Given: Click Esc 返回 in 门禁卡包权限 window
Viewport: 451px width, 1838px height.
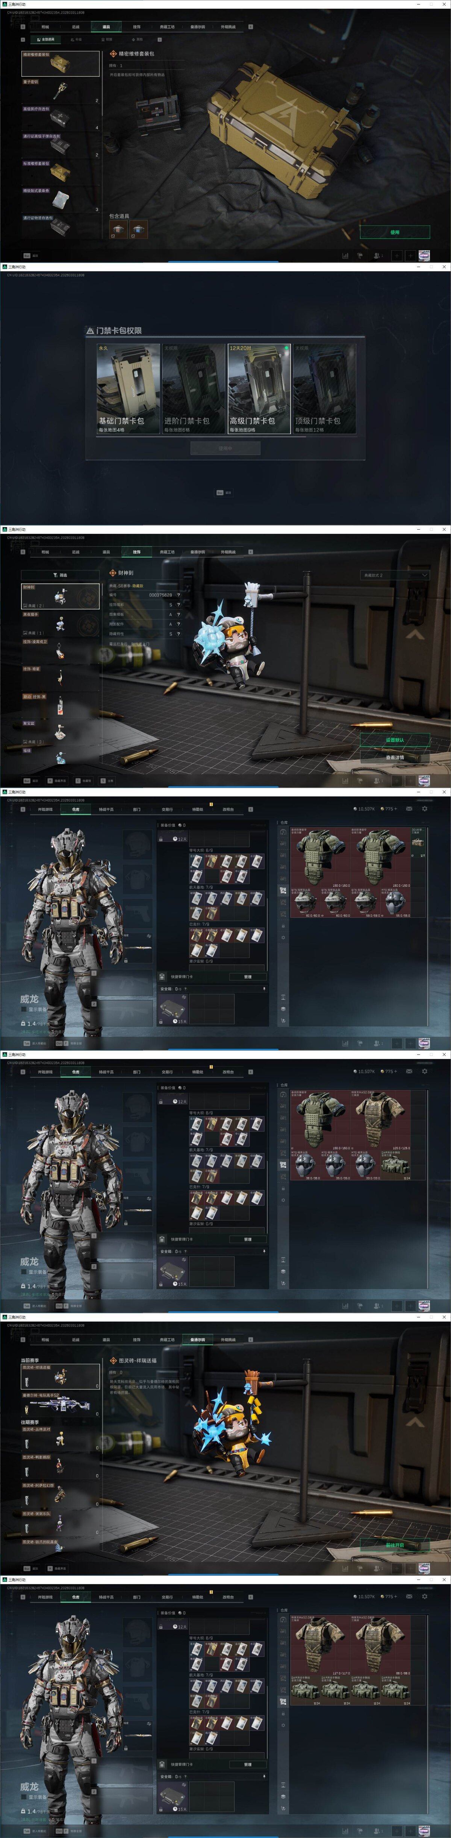Looking at the screenshot, I should (224, 492).
